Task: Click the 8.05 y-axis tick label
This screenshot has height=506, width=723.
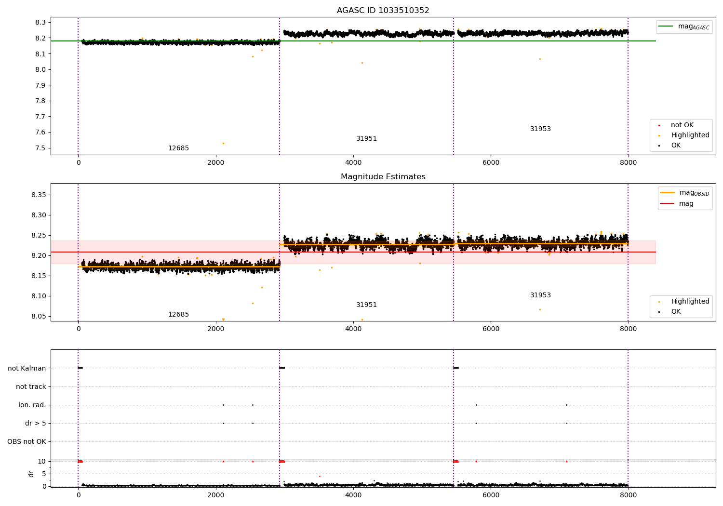Action: (x=39, y=316)
